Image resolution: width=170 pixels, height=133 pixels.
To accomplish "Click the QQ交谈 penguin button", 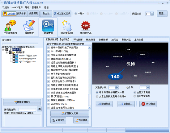I will pos(10,14).
